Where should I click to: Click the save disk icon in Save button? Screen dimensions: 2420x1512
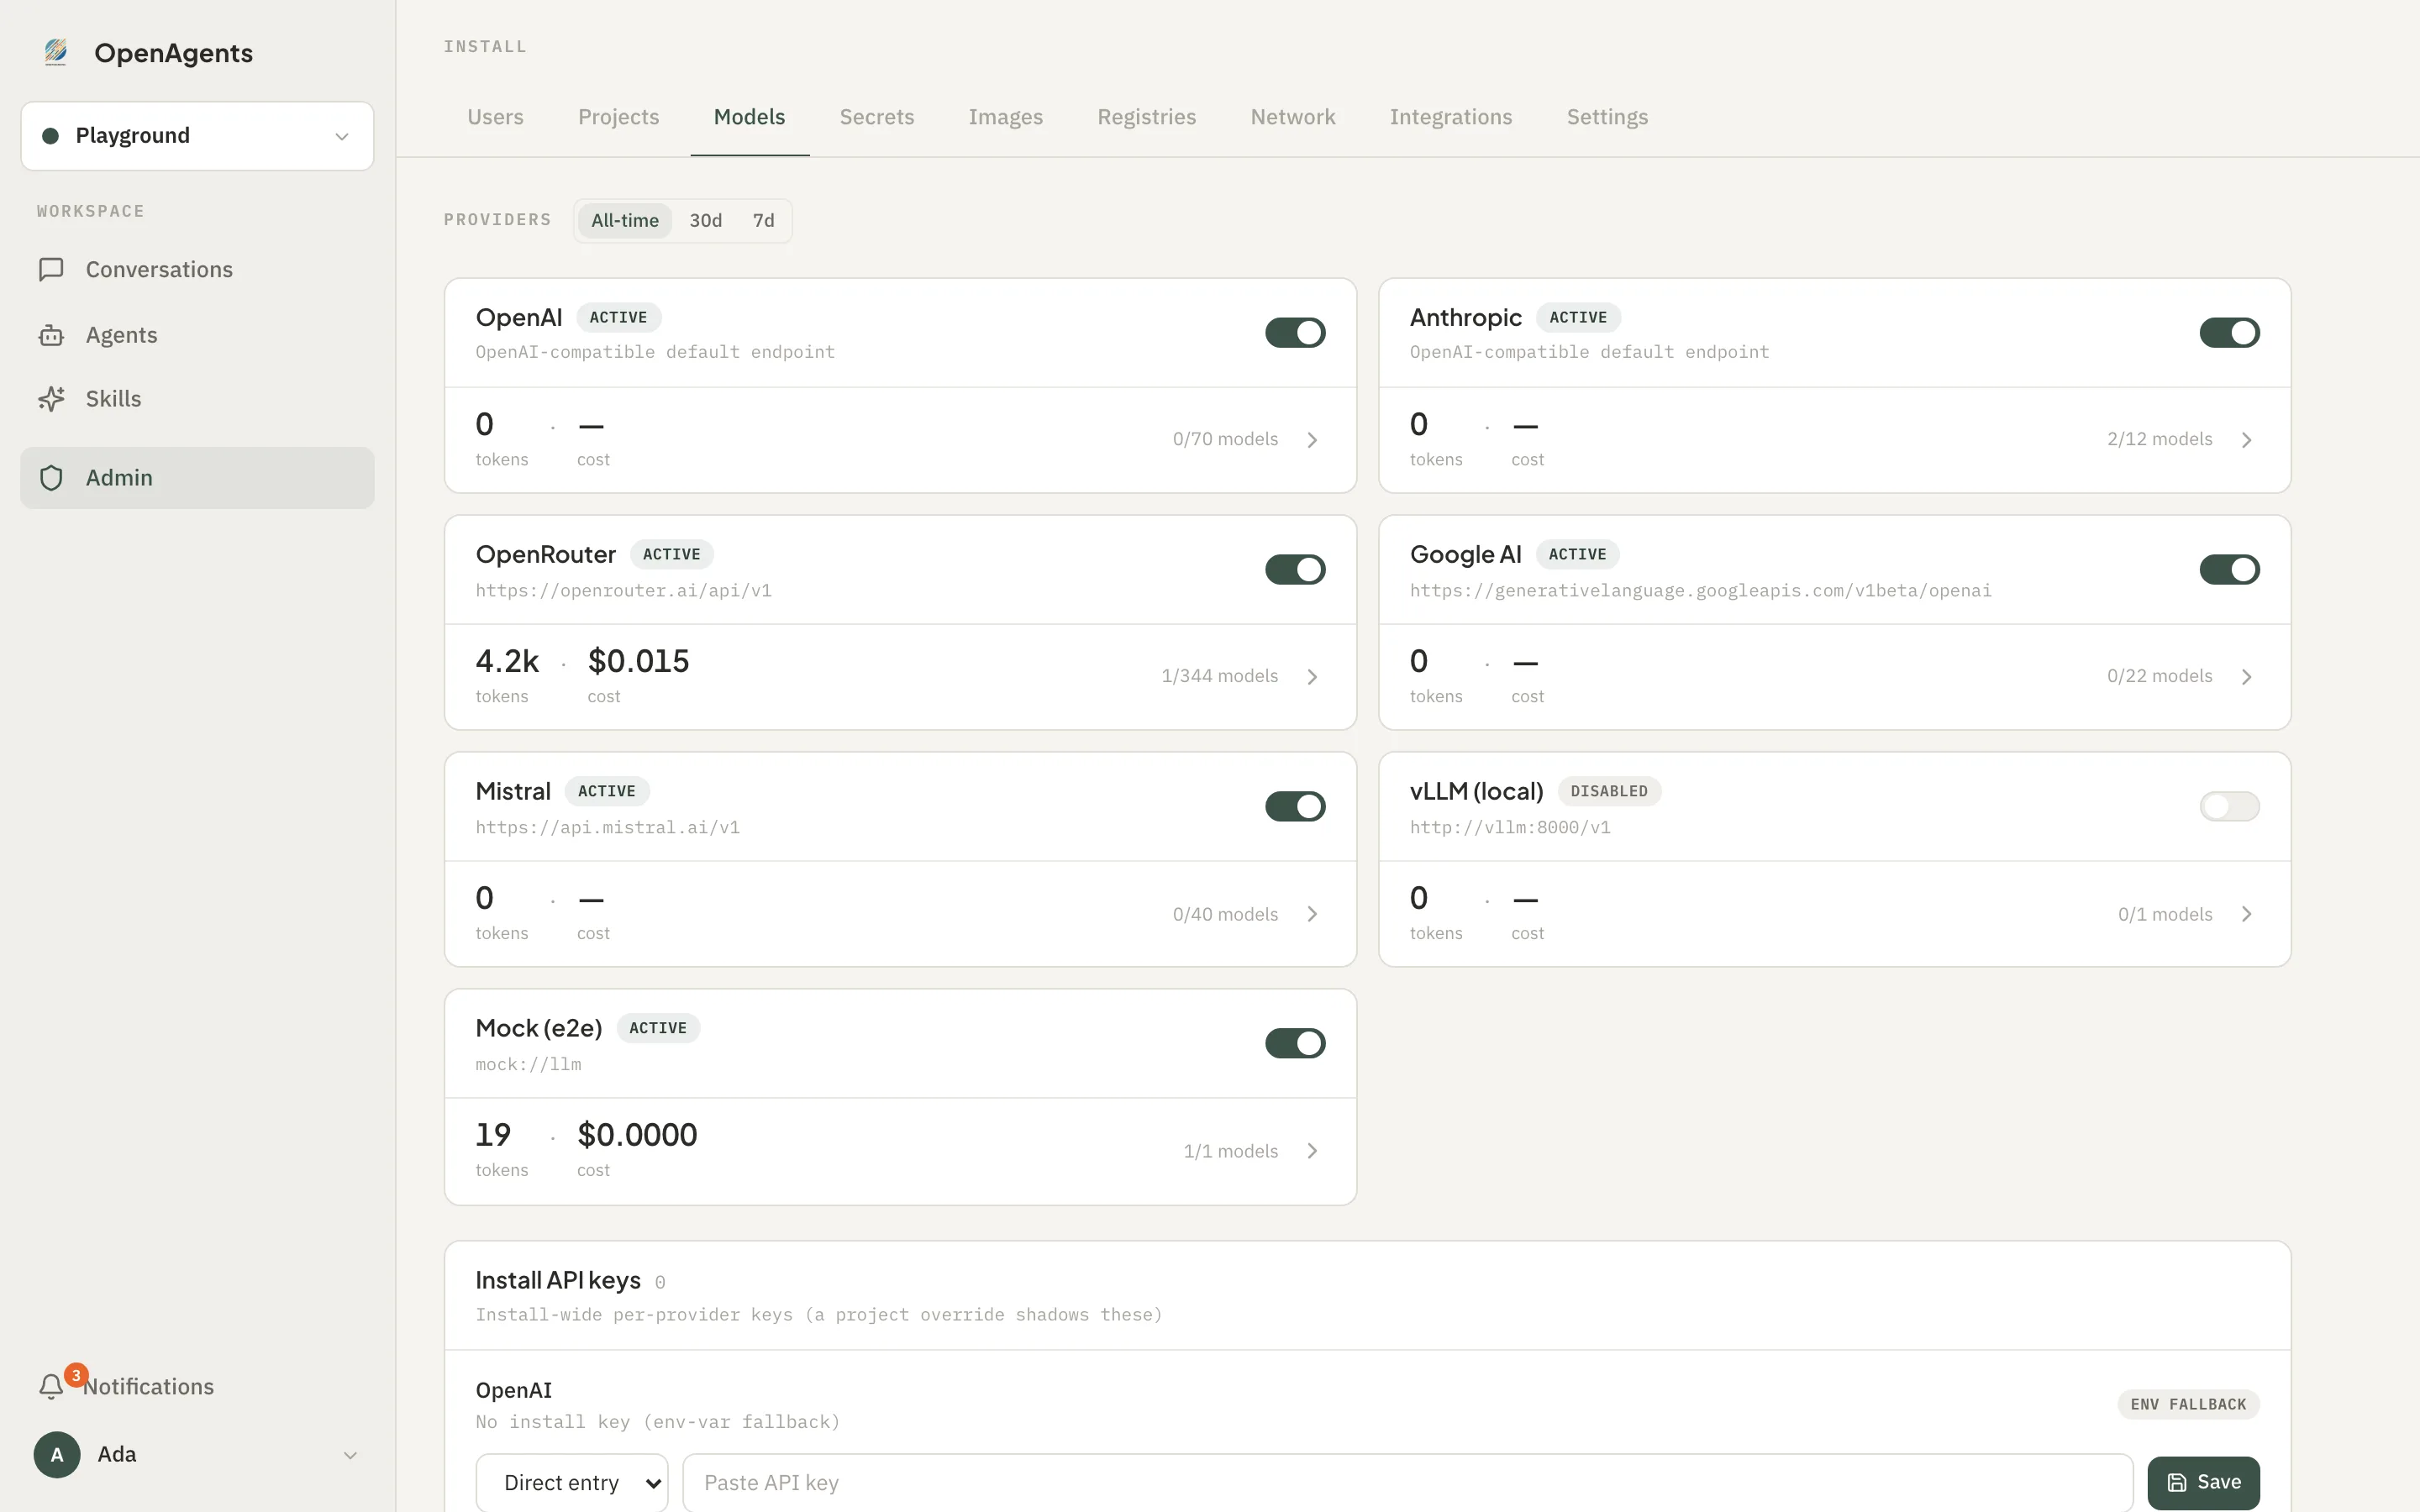tap(2177, 1482)
